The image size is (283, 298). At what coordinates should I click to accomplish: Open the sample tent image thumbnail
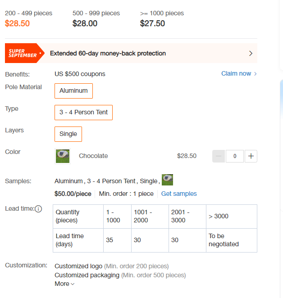[167, 180]
